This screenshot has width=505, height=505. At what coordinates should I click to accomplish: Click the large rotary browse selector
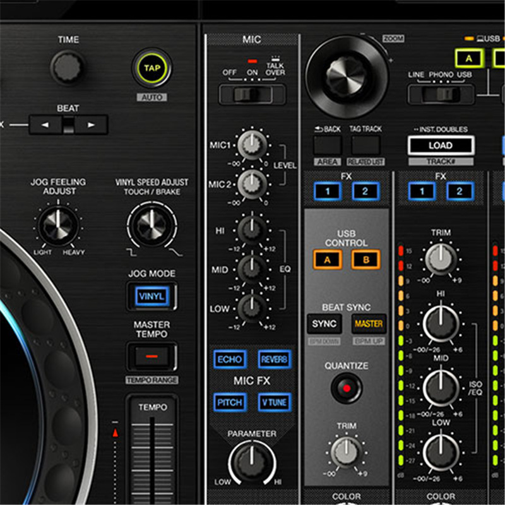pos(347,76)
